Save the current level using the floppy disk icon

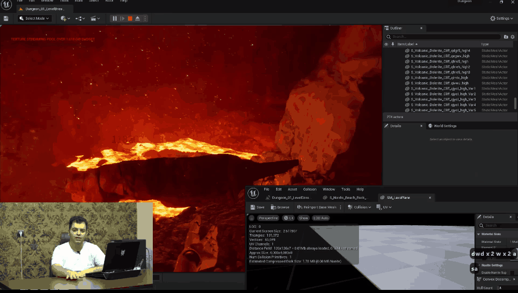point(6,19)
